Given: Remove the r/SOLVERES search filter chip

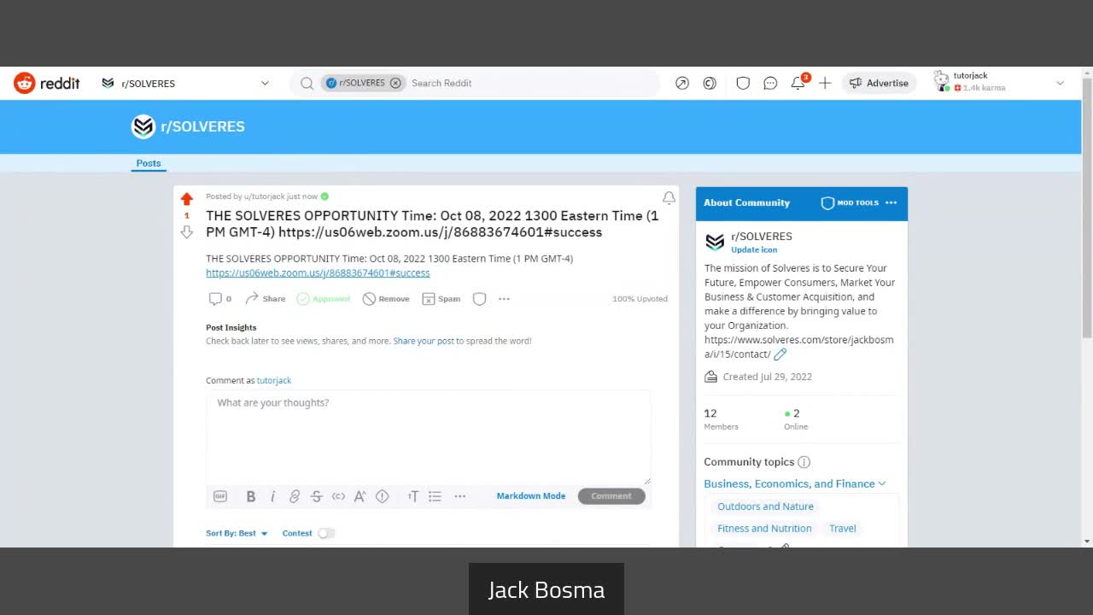Looking at the screenshot, I should [395, 83].
